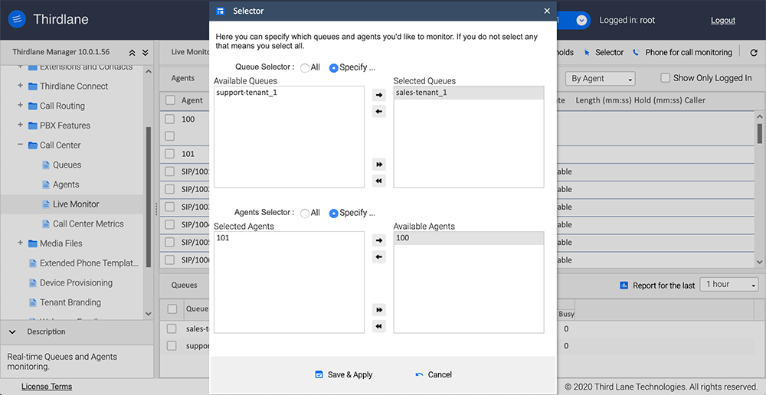The width and height of the screenshot is (766, 395).
Task: Click the Thirdlane logo icon
Action: click(18, 21)
